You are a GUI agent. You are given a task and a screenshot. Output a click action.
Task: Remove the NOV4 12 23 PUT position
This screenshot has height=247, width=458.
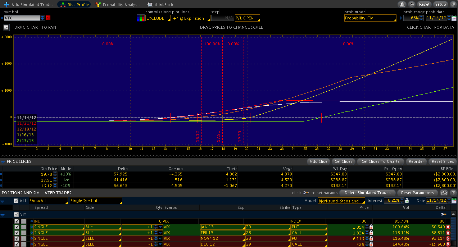coord(448,238)
